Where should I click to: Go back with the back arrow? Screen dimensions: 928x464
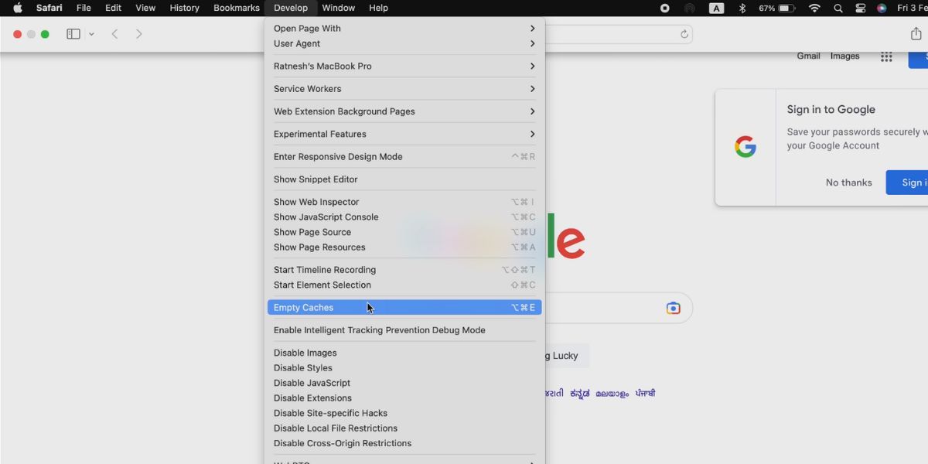(x=114, y=34)
